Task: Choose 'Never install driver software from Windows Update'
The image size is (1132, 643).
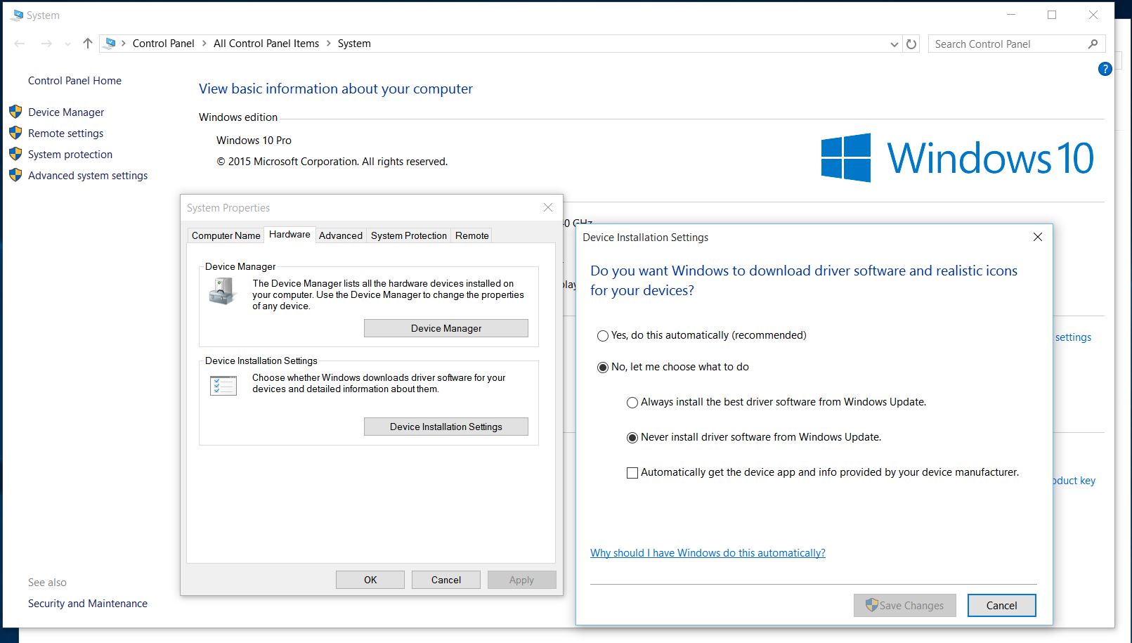Action: [632, 438]
